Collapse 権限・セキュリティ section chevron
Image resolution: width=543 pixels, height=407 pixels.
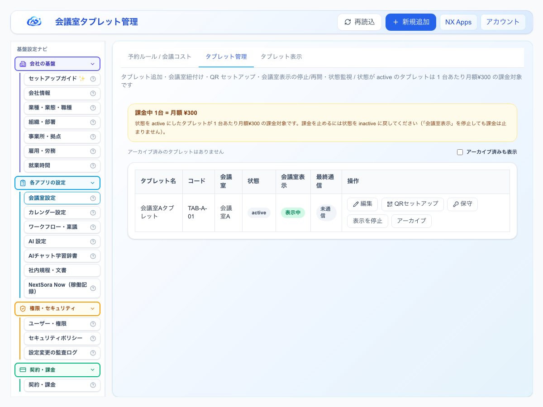(92, 308)
